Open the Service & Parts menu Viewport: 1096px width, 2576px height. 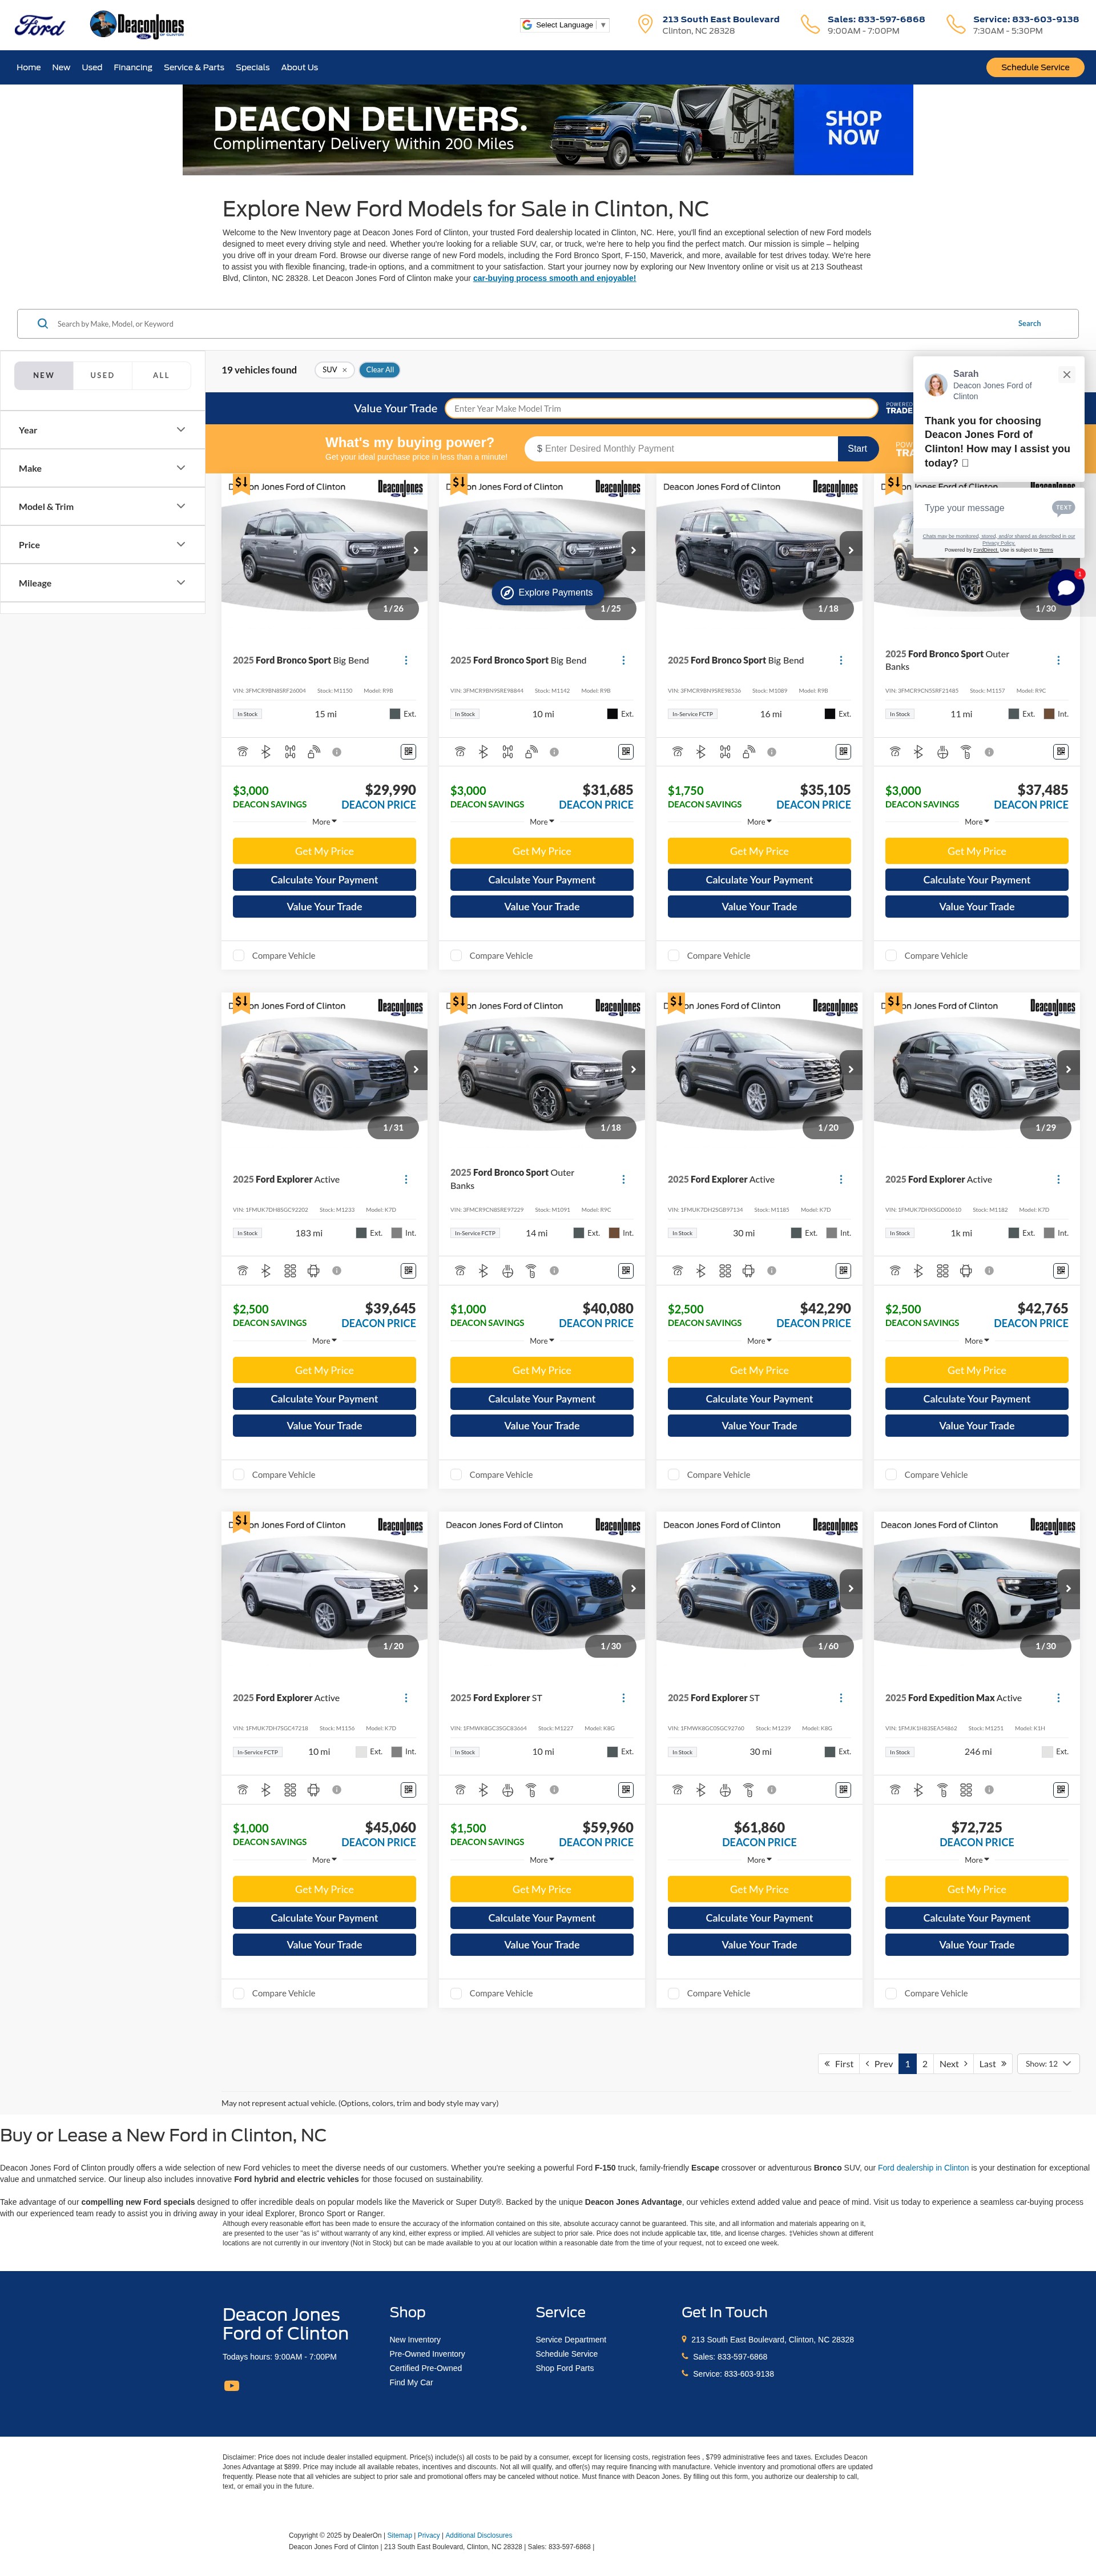click(x=194, y=68)
